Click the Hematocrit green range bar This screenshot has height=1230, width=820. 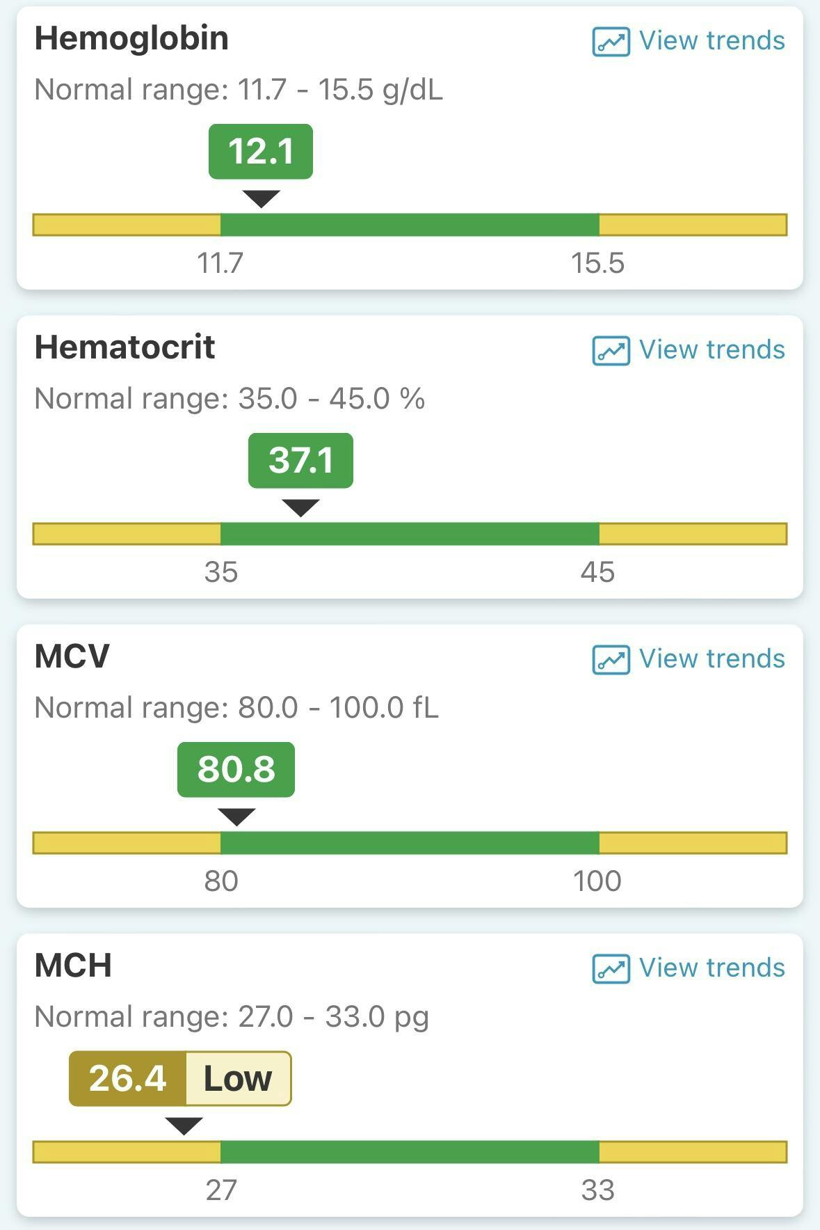coord(410,534)
